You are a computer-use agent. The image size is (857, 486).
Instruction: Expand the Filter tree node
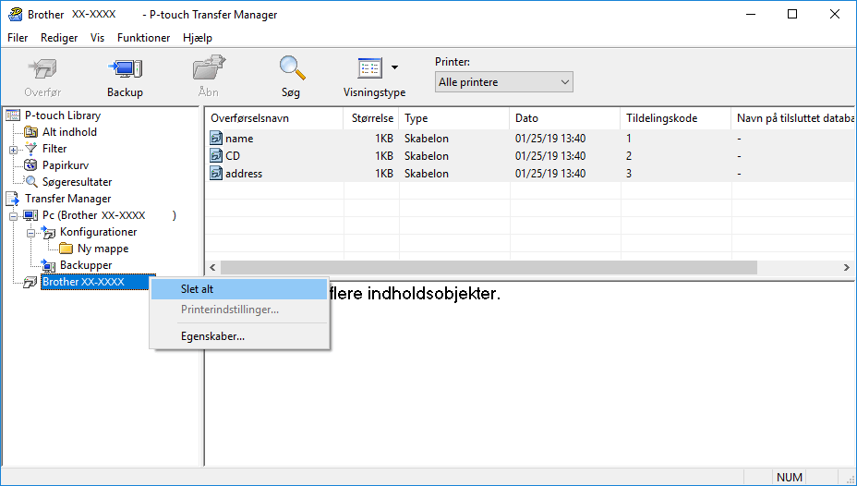click(14, 149)
